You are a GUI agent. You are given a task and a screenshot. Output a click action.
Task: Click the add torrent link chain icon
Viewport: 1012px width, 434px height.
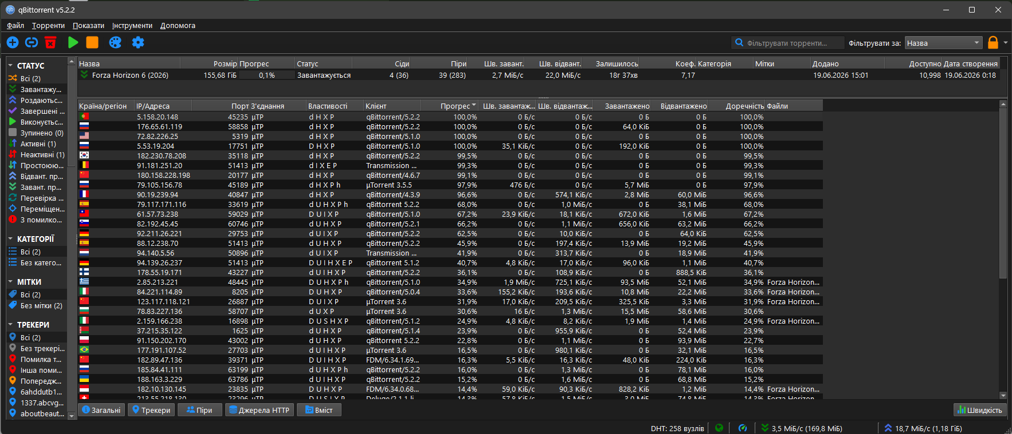point(32,42)
